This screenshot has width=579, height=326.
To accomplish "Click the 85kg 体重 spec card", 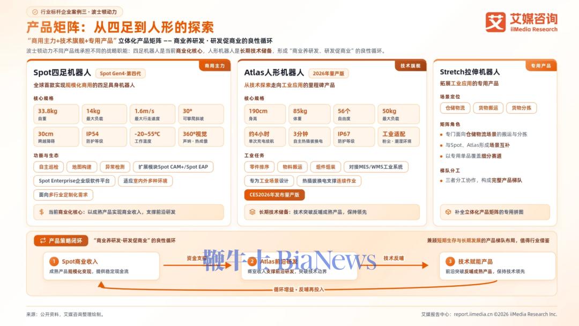I will point(309,114).
